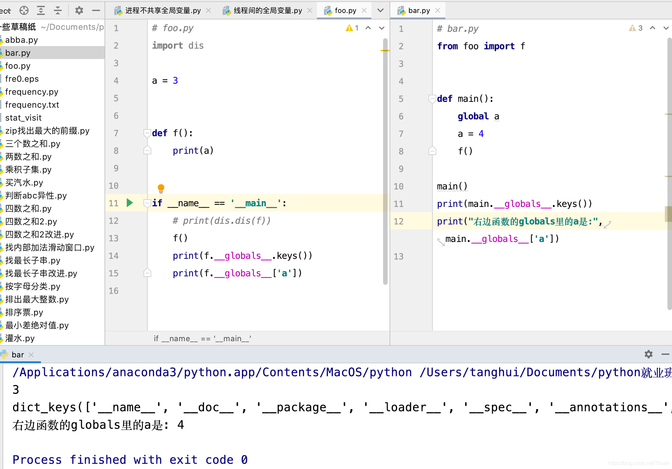Click the locate/select opened file target icon
The height and width of the screenshot is (469, 672).
(24, 10)
